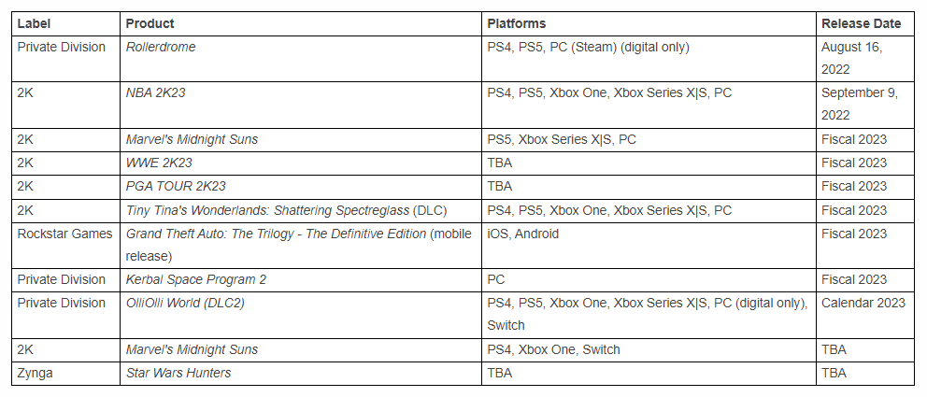
Task: Select the NBA 2K23 product cell
Action: coord(300,105)
